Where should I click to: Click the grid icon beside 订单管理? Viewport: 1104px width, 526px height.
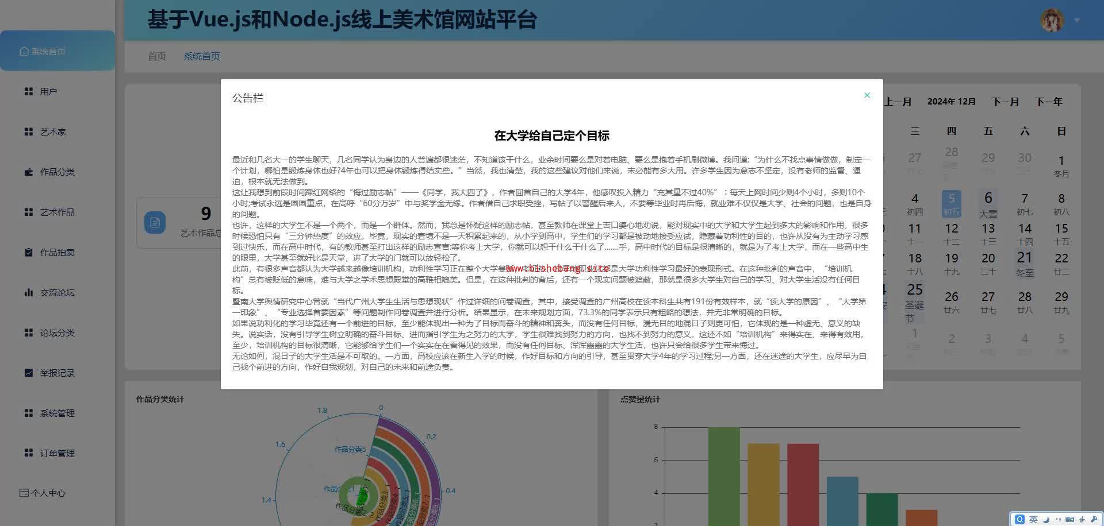29,453
